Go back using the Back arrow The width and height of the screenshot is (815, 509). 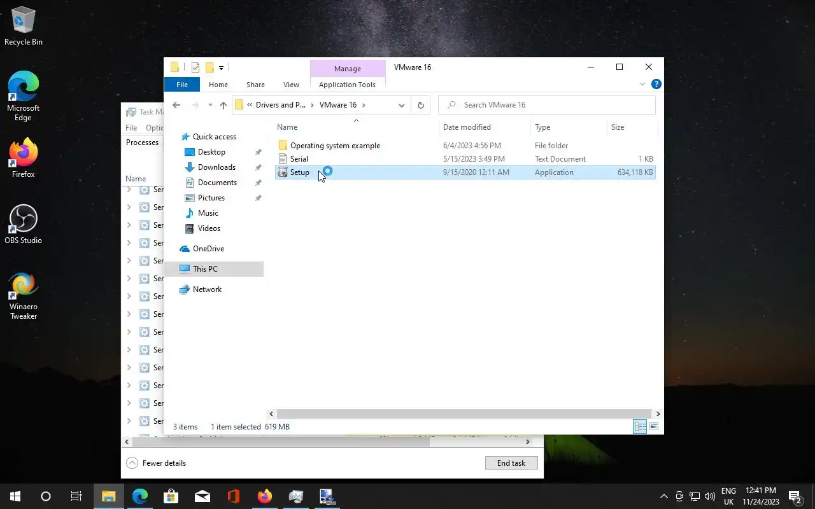click(x=176, y=105)
